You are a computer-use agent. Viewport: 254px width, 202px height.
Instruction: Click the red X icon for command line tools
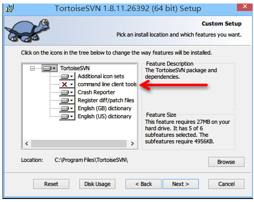click(64, 84)
